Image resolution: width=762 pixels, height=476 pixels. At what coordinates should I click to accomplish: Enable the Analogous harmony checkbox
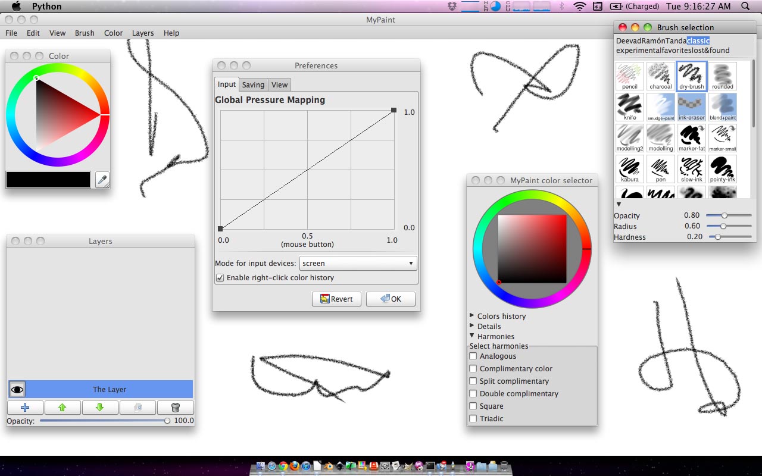click(x=473, y=356)
